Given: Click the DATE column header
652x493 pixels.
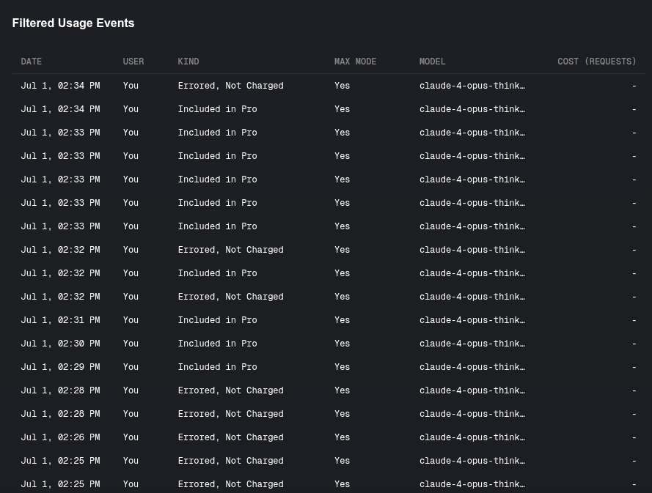Looking at the screenshot, I should click(32, 62).
